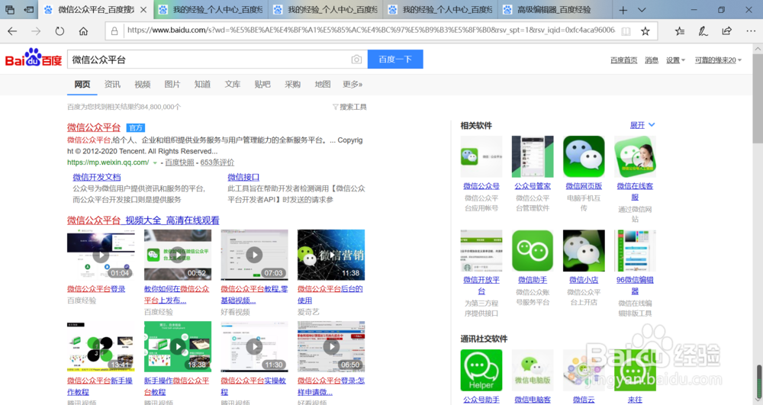Open 消息 messages link
The height and width of the screenshot is (405, 763).
tap(652, 60)
